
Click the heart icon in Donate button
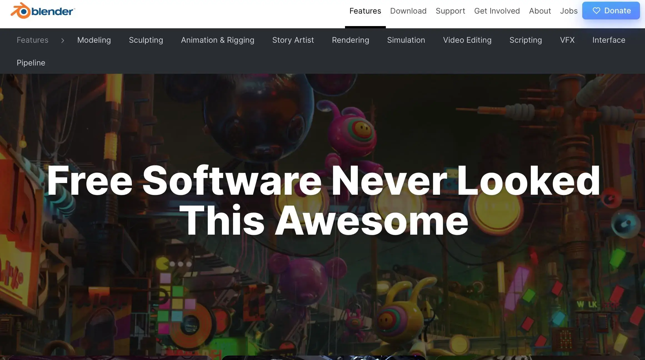click(596, 11)
